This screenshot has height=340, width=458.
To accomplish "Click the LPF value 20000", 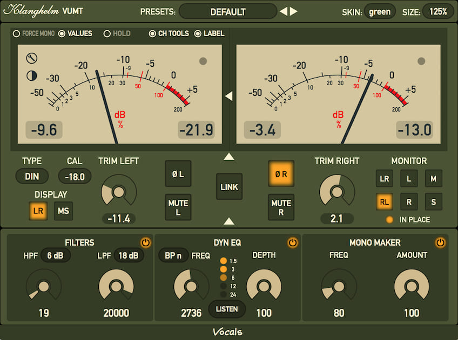I will point(116,313).
